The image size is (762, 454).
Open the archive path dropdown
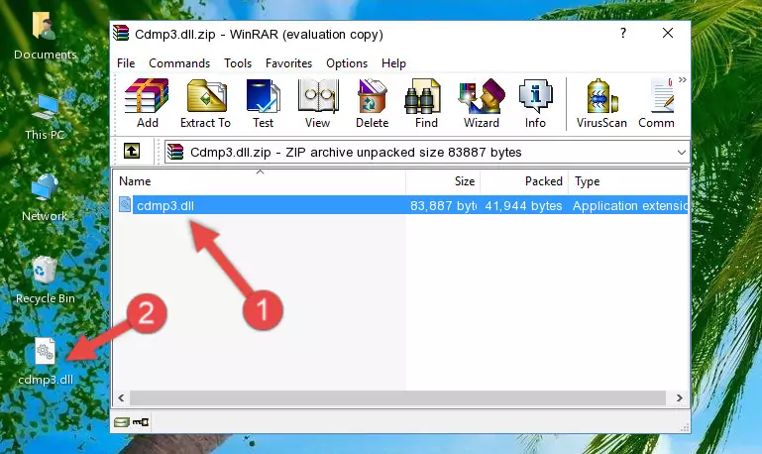682,152
